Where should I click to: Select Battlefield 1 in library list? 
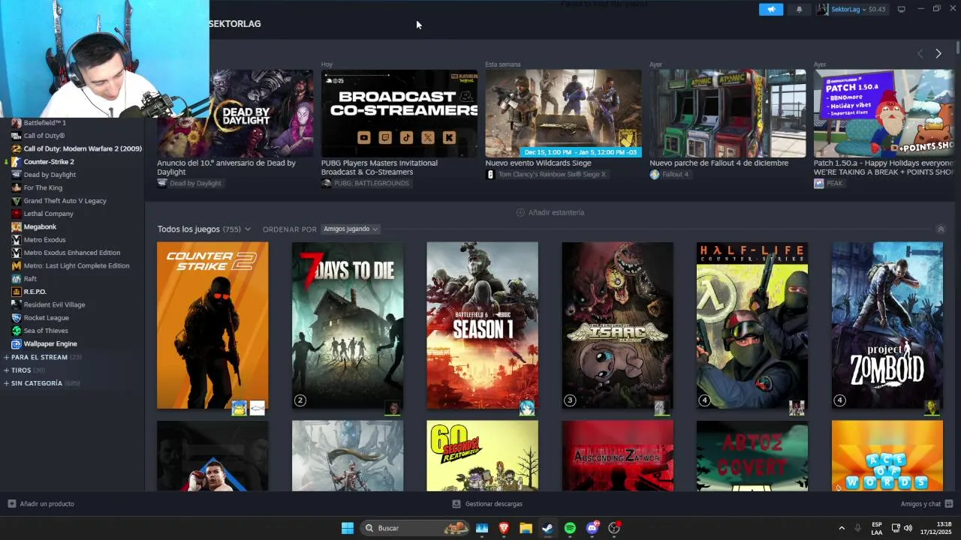[44, 123]
